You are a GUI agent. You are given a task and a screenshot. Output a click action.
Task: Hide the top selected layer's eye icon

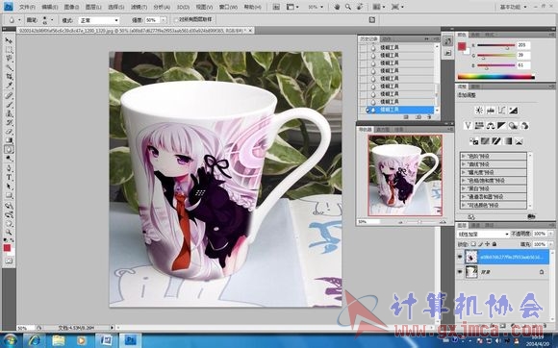coord(460,257)
